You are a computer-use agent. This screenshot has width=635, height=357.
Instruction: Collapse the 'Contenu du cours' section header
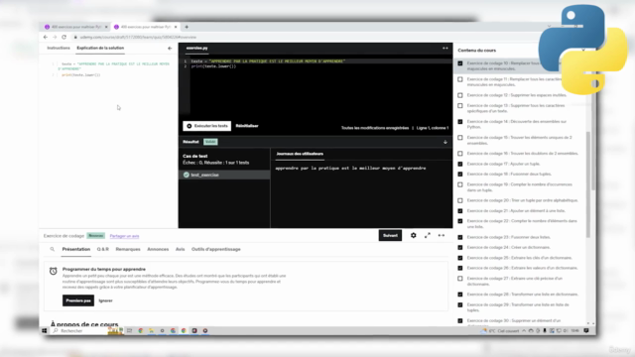(583, 51)
